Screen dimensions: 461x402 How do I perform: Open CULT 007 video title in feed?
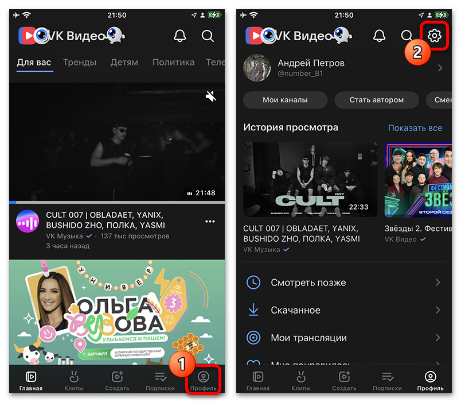106,220
